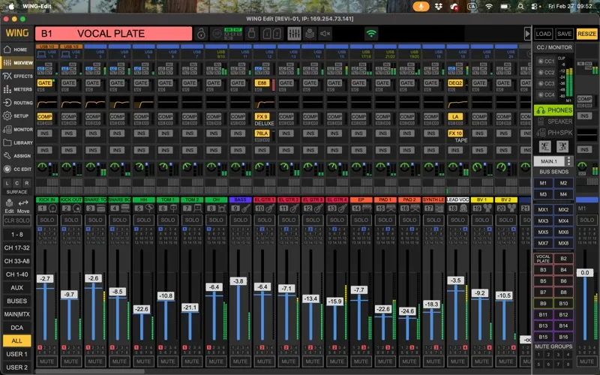Click the singer icon on LEAD VOC channel
The width and height of the screenshot is (600, 375).
click(x=463, y=208)
